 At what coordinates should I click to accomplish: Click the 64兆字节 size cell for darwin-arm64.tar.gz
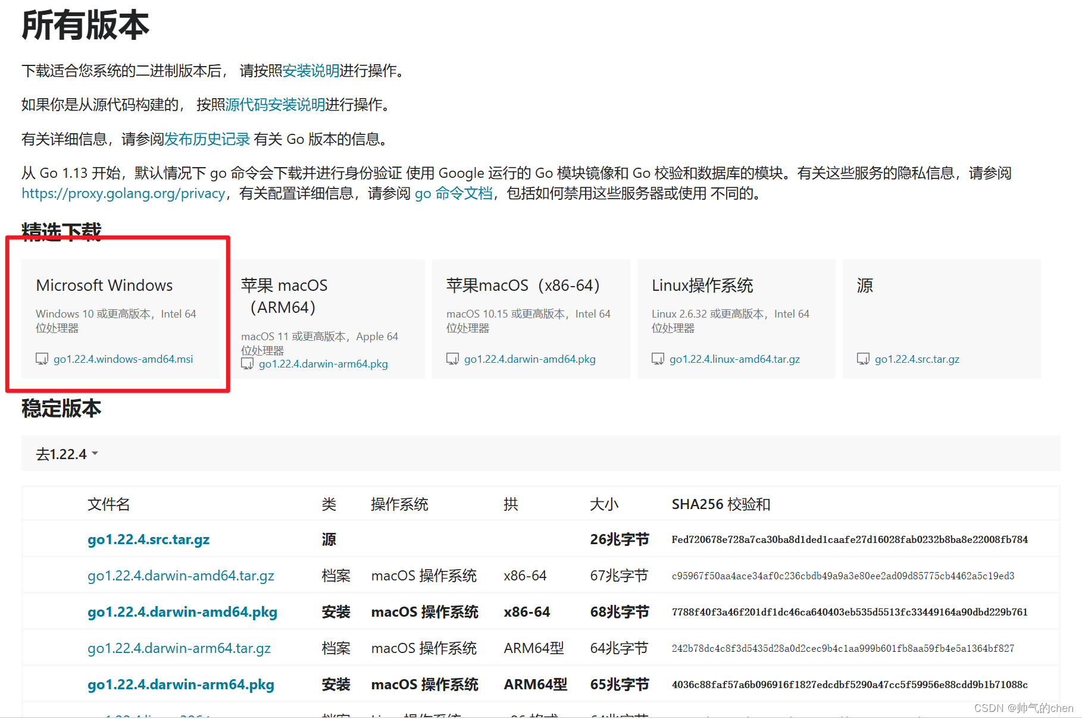coord(618,648)
